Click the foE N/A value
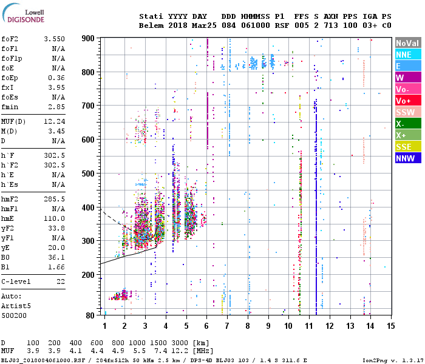The image size is (425, 364). tap(58, 68)
